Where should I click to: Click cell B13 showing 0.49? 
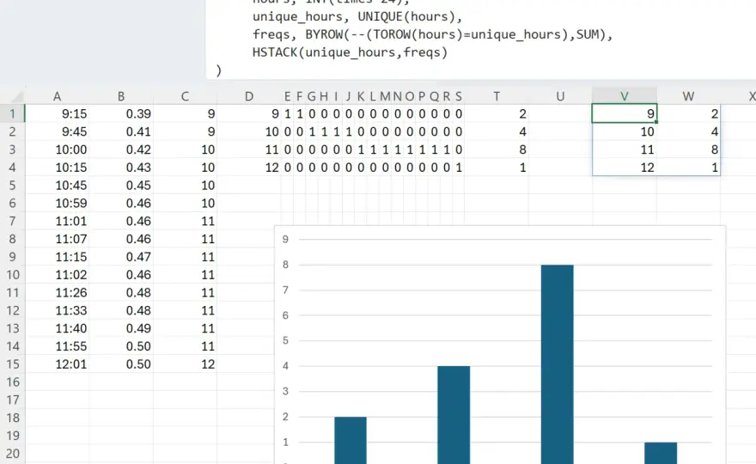pyautogui.click(x=121, y=328)
